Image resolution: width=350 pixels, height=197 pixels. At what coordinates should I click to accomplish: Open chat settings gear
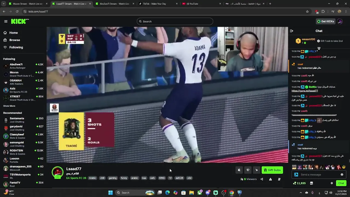(x=332, y=183)
